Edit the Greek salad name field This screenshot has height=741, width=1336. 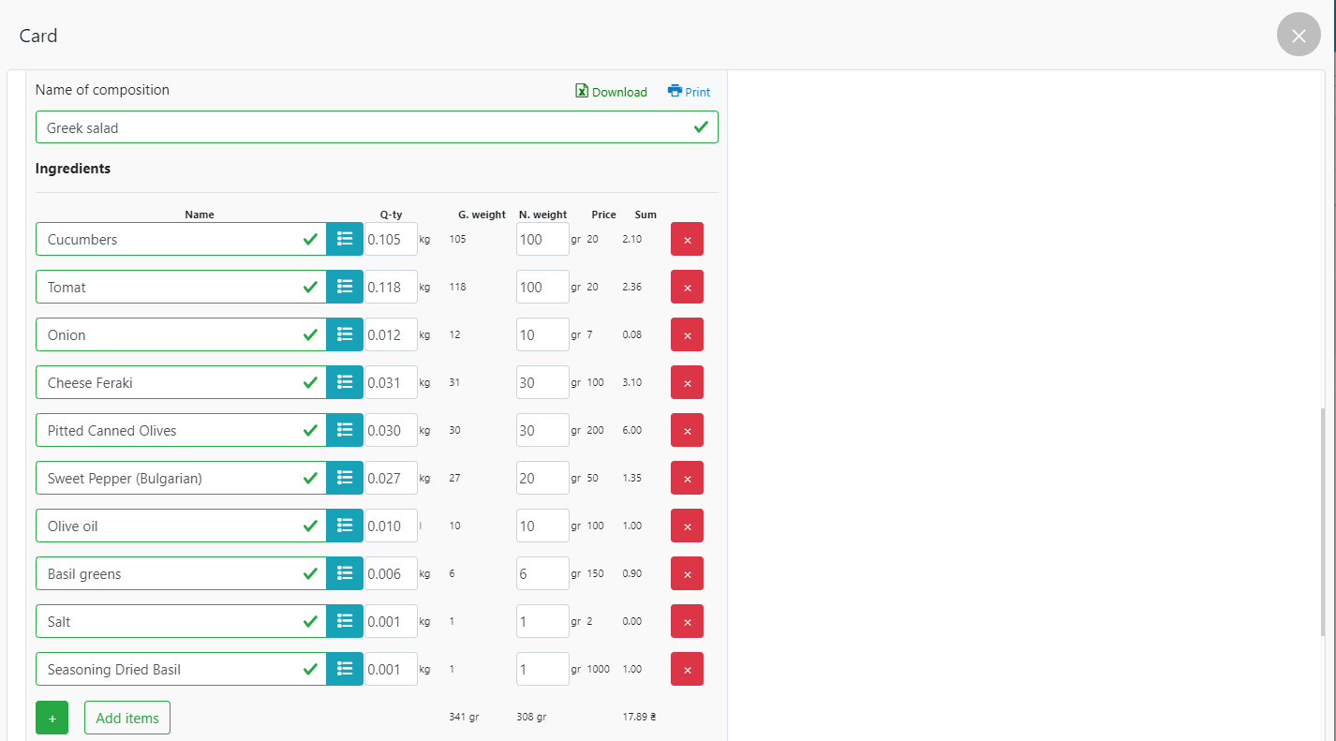365,127
